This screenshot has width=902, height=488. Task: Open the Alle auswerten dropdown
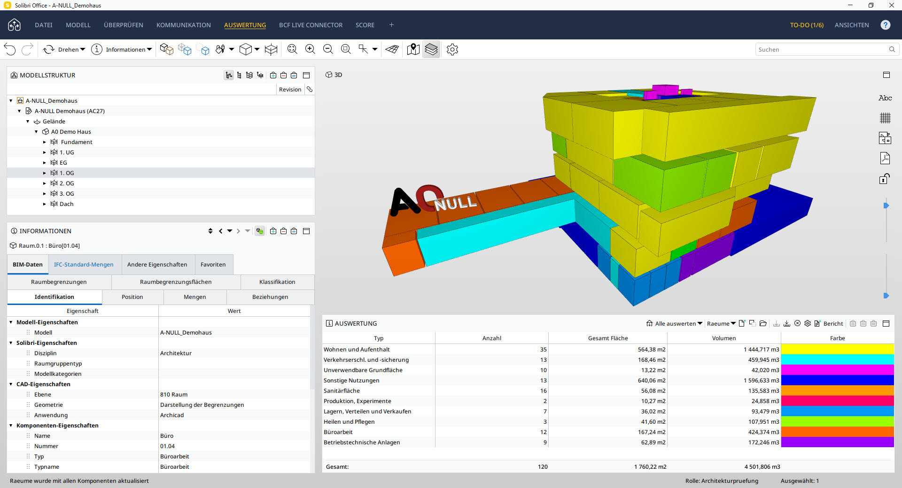tap(674, 323)
